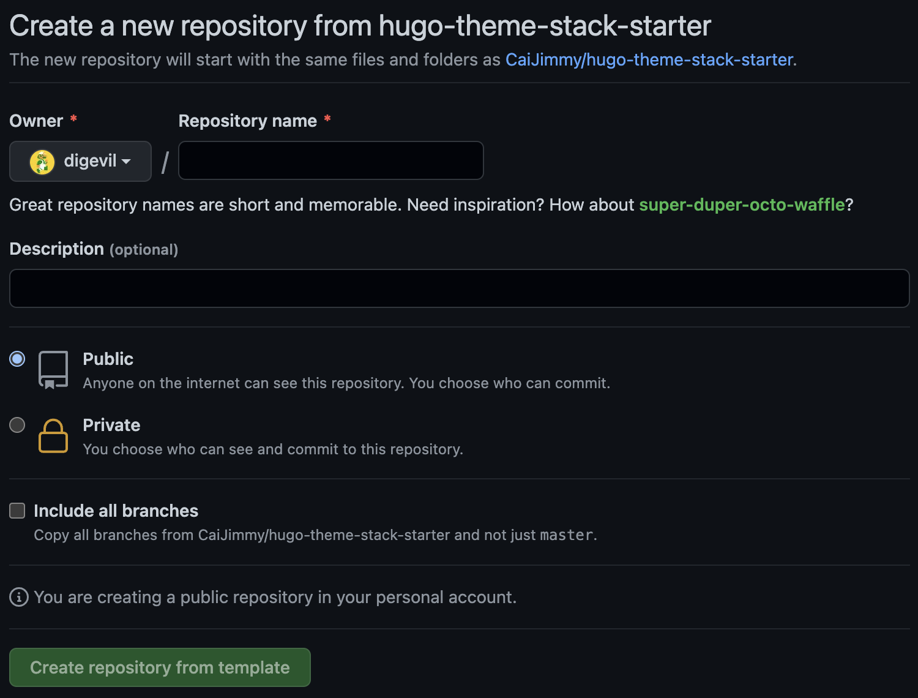918x698 pixels.
Task: Click the suggested name super-duper-octo-waffle
Action: click(742, 205)
